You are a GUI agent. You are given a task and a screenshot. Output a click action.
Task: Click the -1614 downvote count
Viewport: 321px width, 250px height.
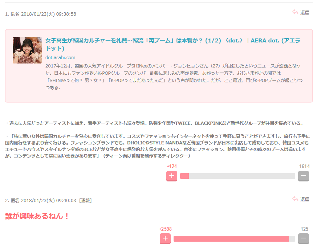[x=304, y=166]
